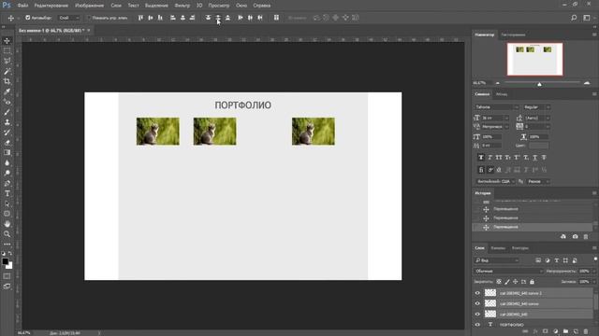This screenshot has width=599, height=336.
Task: Select the Magic Wand tool
Action: click(7, 71)
